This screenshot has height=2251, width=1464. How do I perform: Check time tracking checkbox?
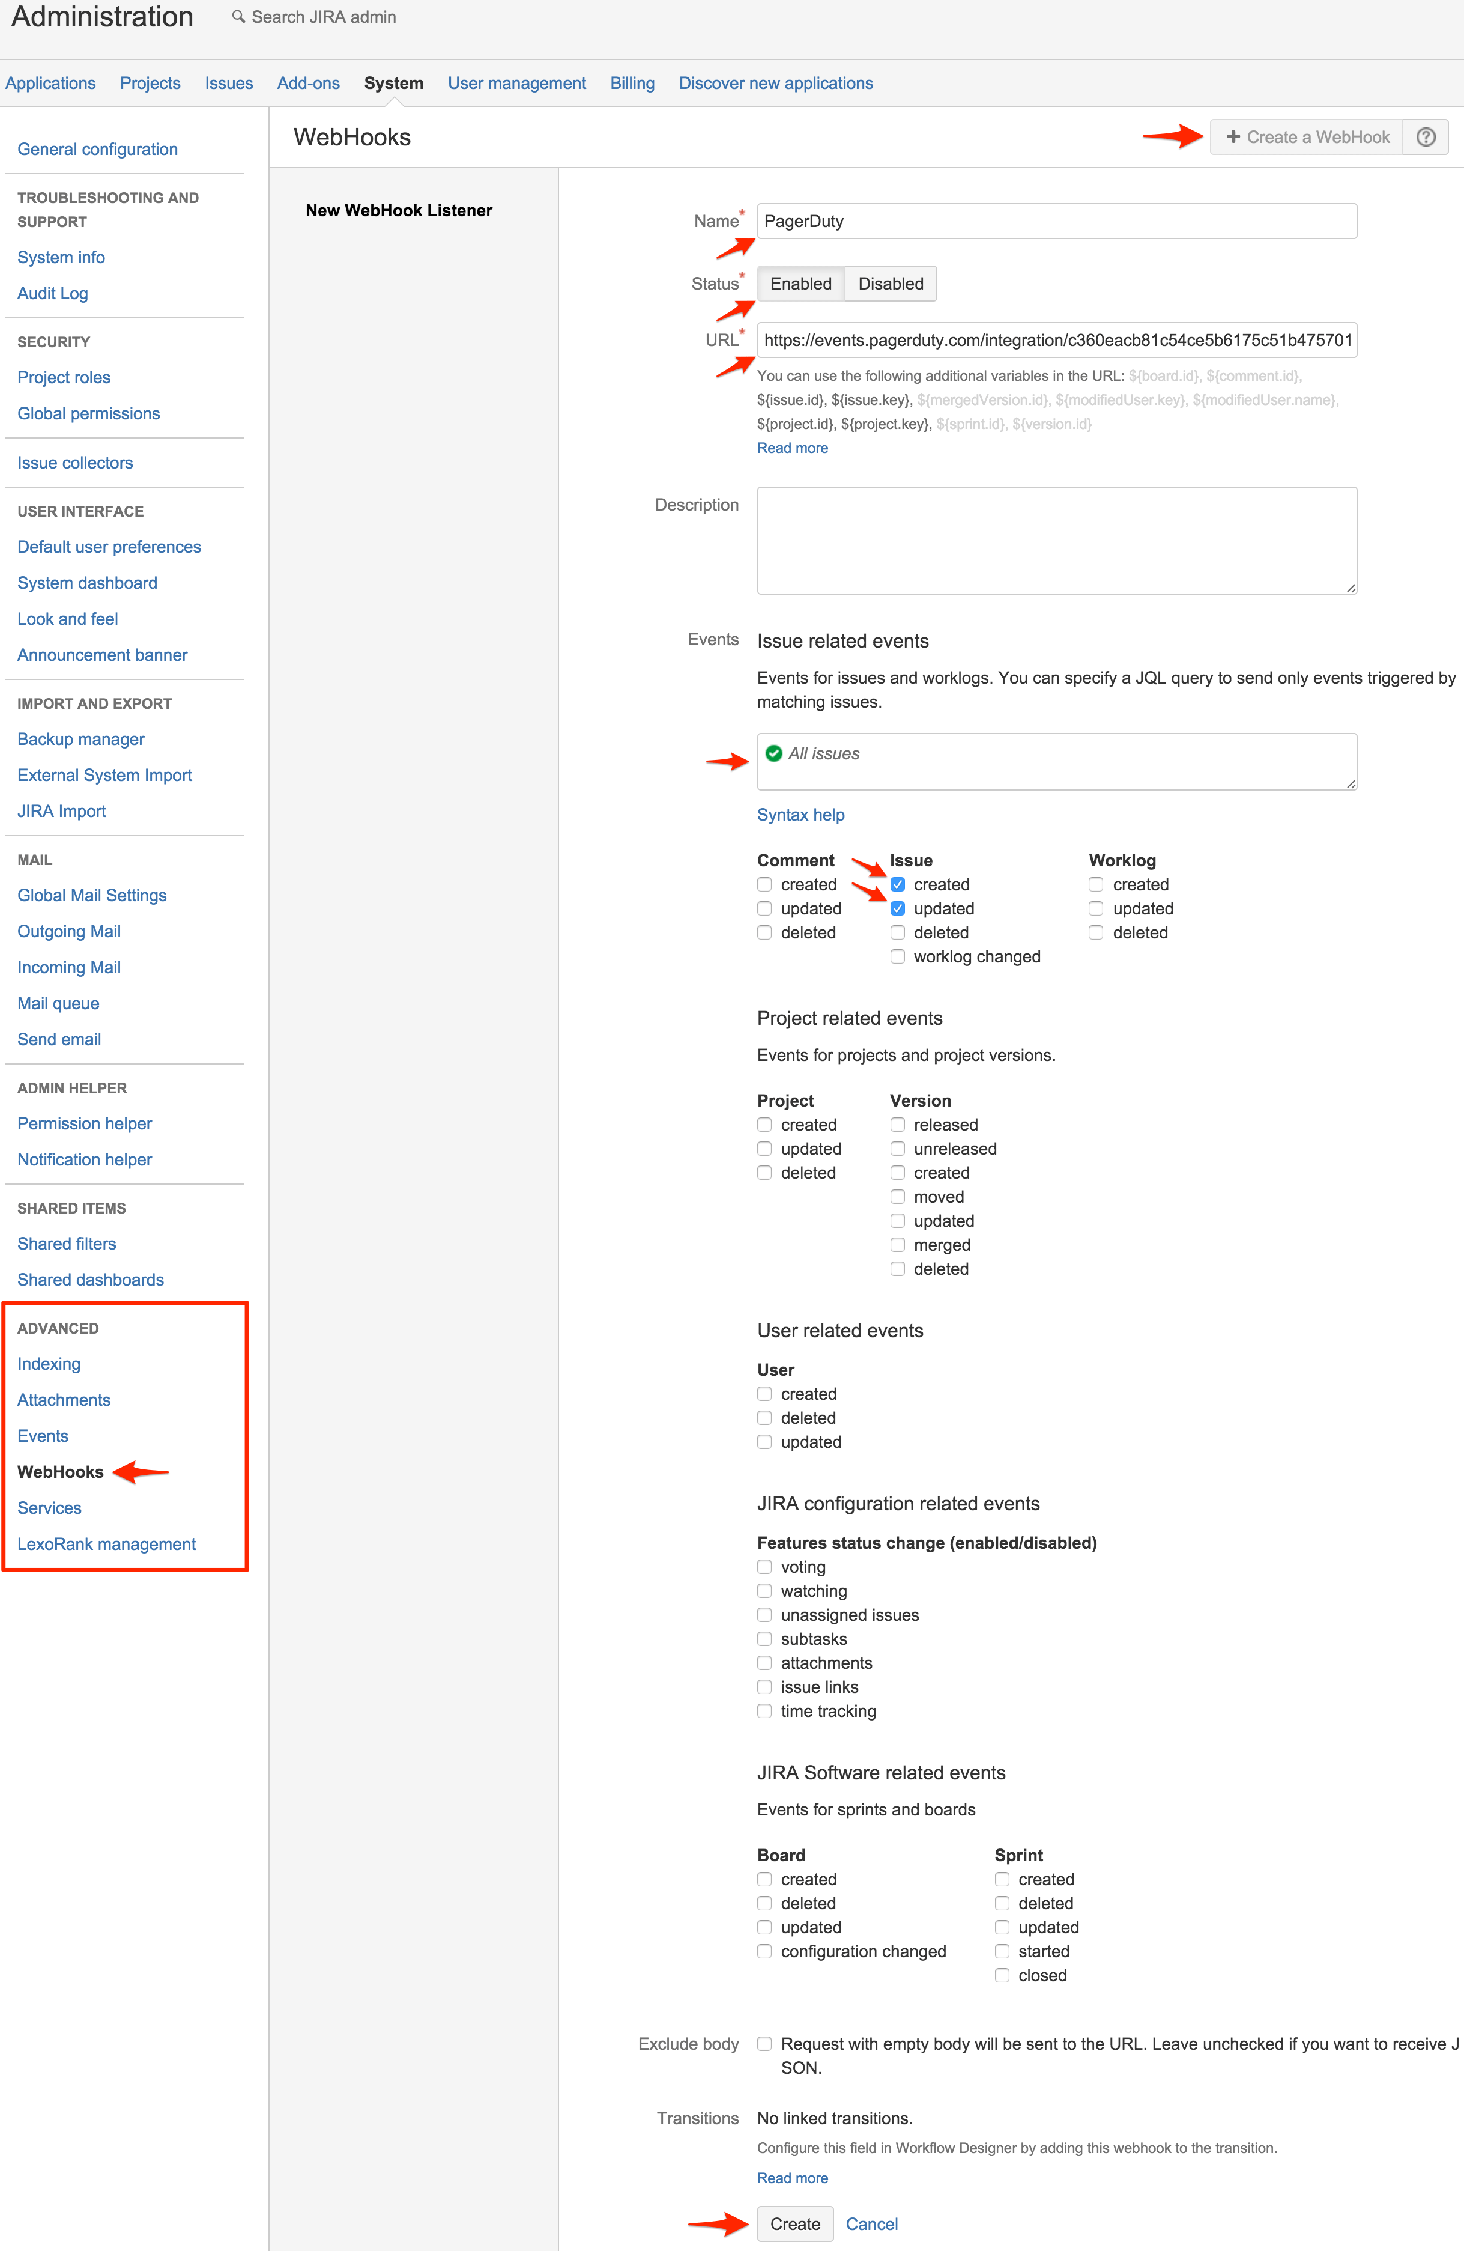[764, 1711]
